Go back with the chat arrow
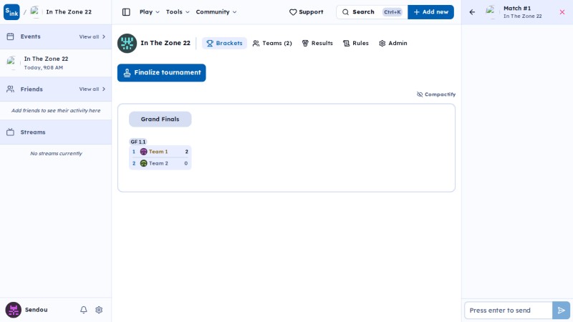 coord(472,12)
